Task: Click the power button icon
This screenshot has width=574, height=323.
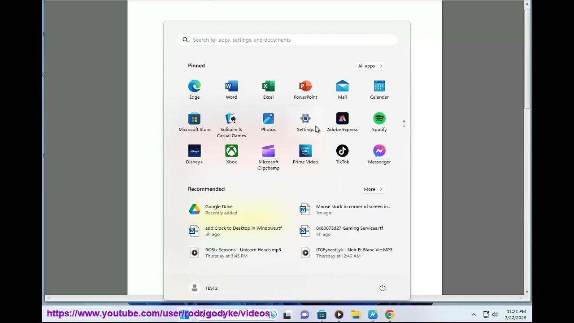Action: (383, 288)
